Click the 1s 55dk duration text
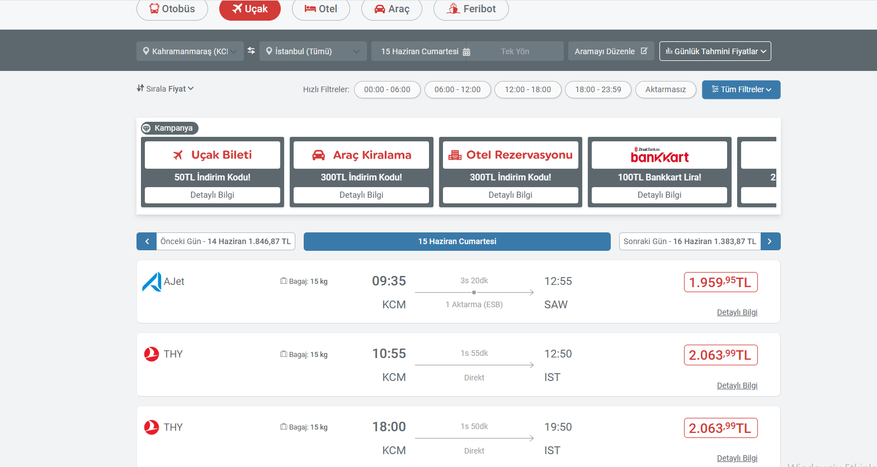 tap(474, 353)
